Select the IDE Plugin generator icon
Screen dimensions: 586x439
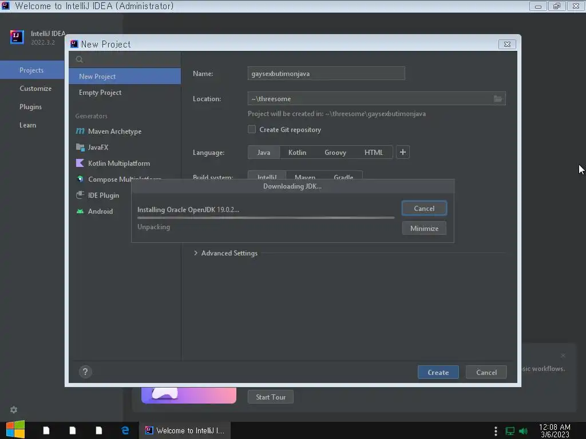[x=80, y=195]
